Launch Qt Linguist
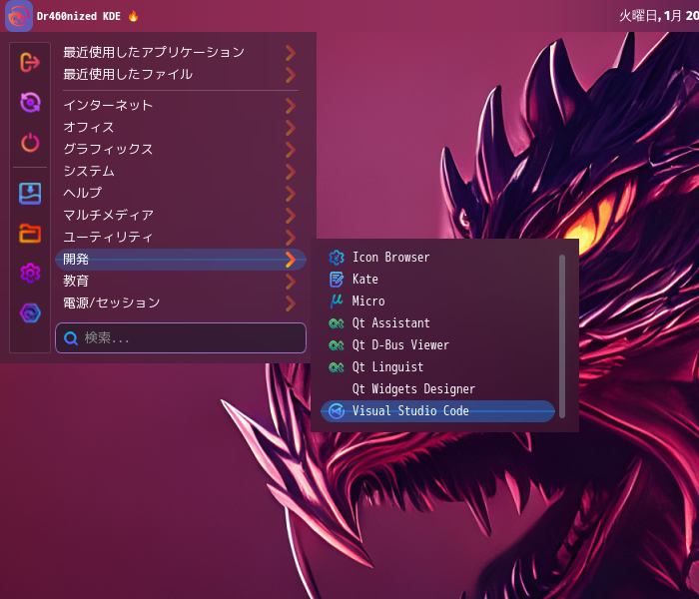The height and width of the screenshot is (599, 699). click(437, 366)
